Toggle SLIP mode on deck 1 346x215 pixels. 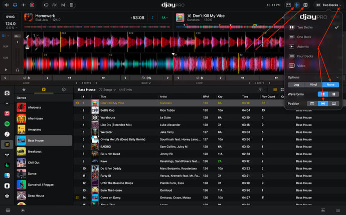coord(6,46)
